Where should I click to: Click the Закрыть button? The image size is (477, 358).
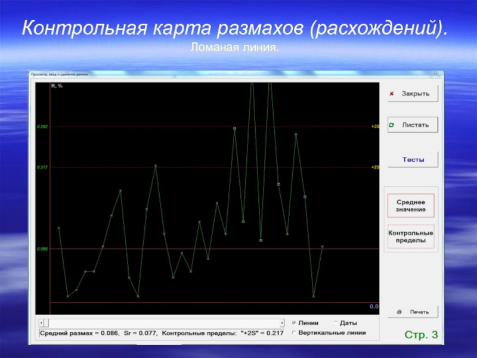pos(413,94)
